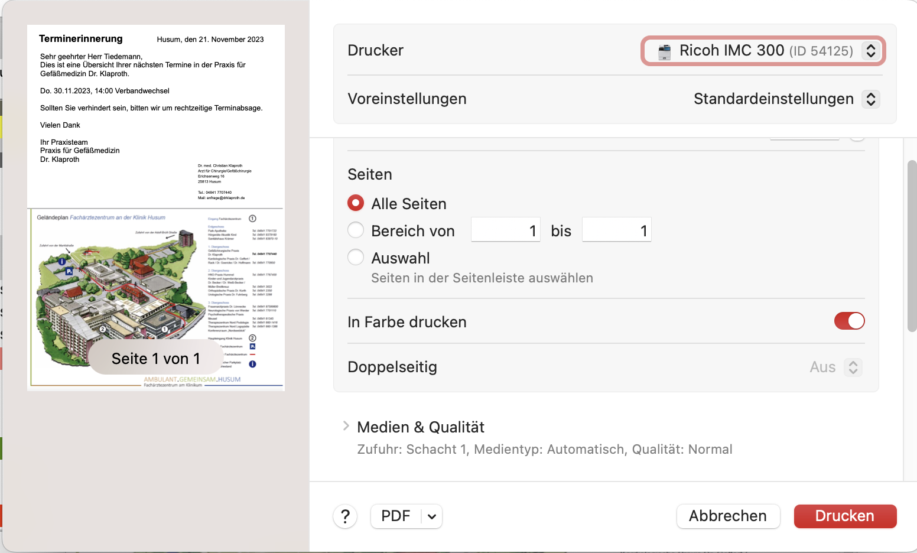This screenshot has width=917, height=553.
Task: Click the Terminerinnerung page preview thumbnail
Action: [156, 208]
